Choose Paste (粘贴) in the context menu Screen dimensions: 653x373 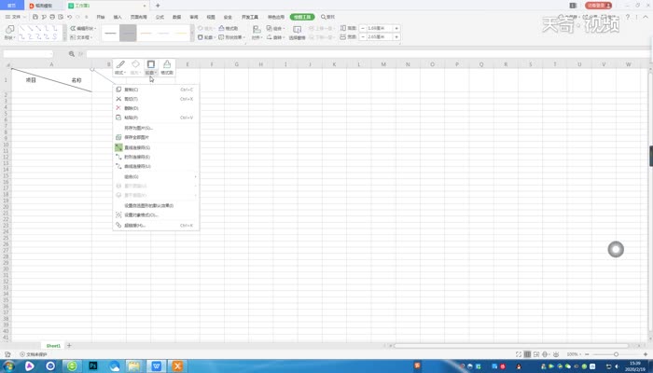point(156,117)
